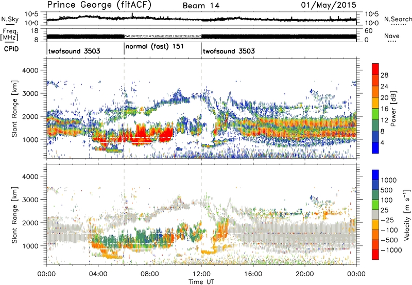Click the '12:00' time axis tick label
The height and width of the screenshot is (285, 412).
201,274
